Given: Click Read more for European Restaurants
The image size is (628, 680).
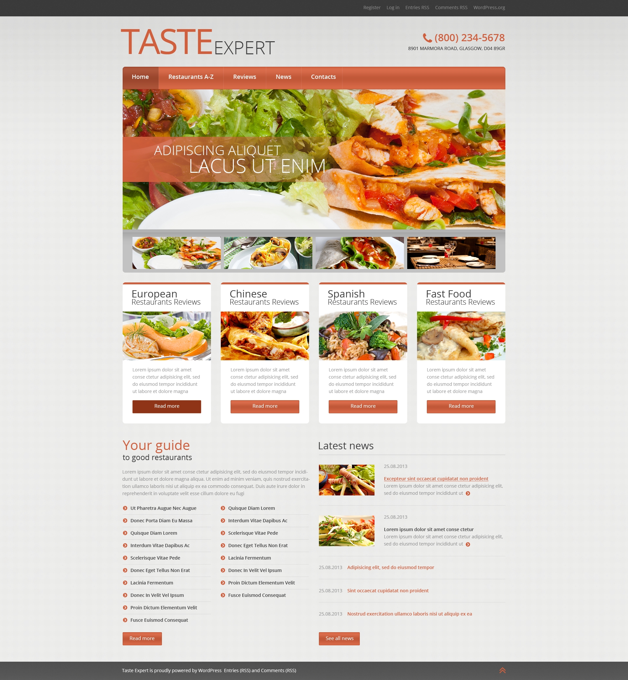Looking at the screenshot, I should point(166,406).
